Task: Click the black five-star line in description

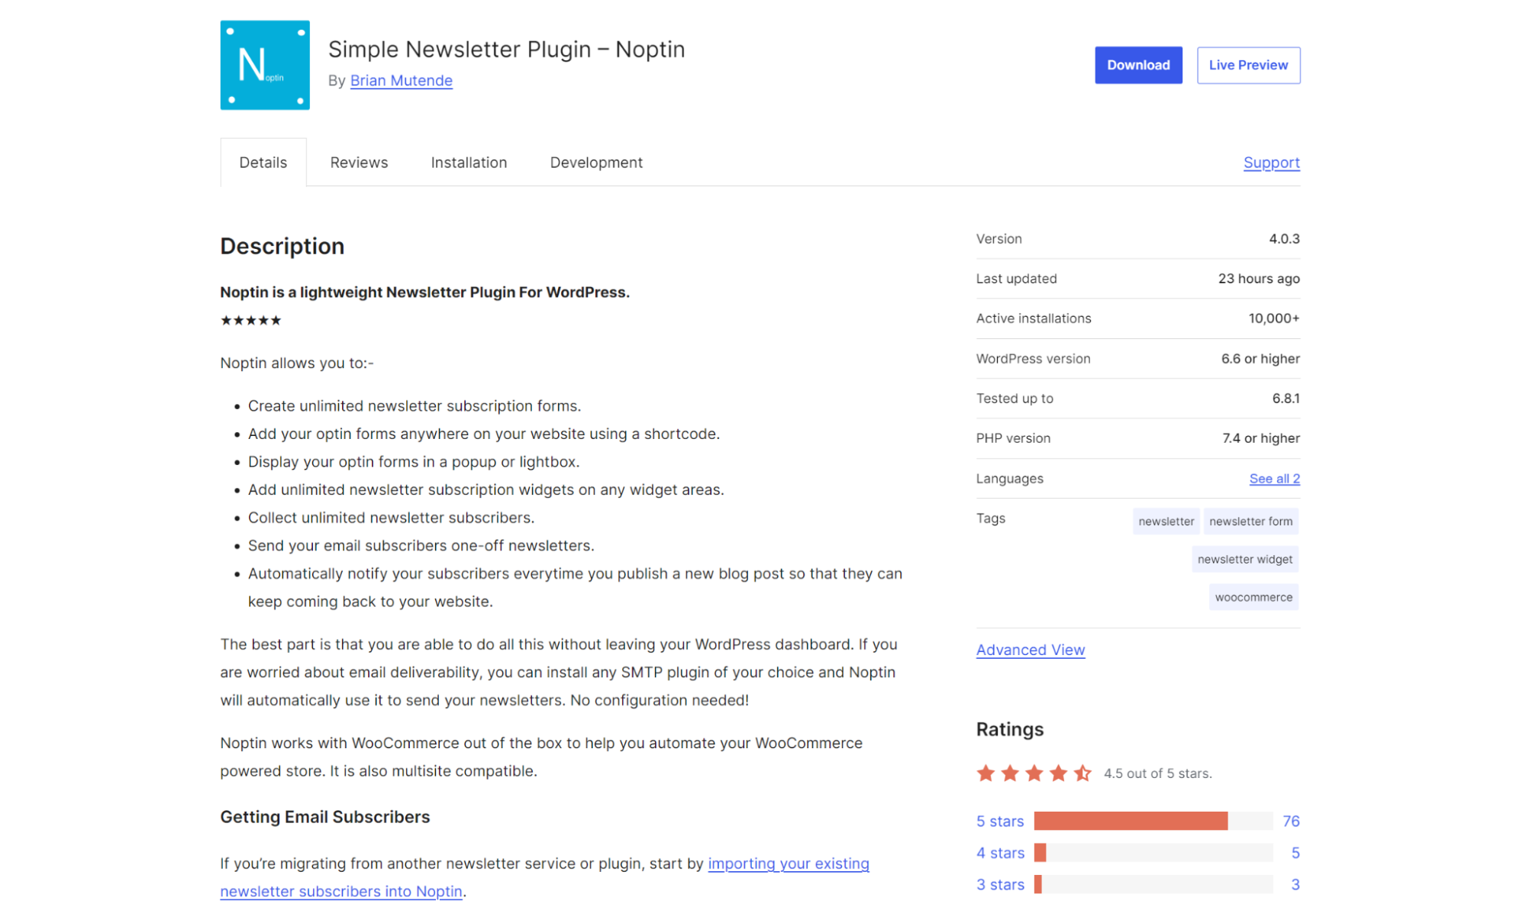Action: pyautogui.click(x=250, y=320)
